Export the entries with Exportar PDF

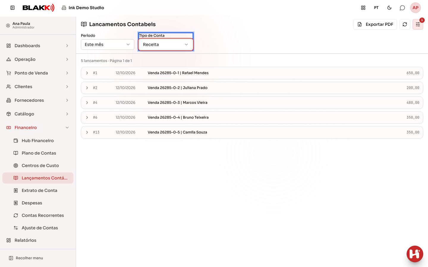(x=375, y=24)
